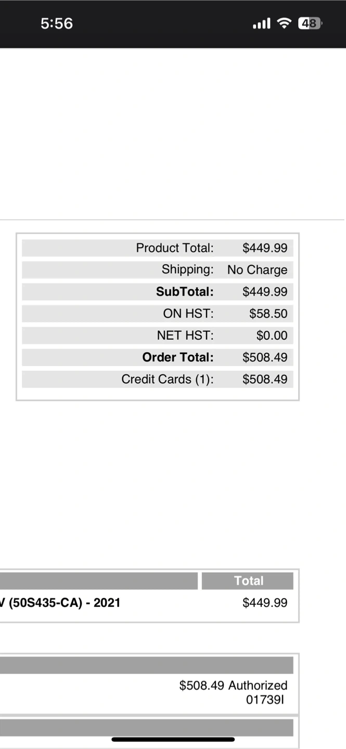Tap the Shipping No Charge value
Image resolution: width=346 pixels, height=749 pixels.
click(257, 270)
